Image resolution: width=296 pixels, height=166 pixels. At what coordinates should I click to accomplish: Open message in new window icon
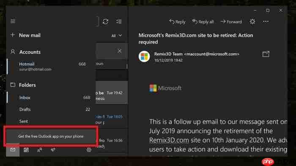pos(266,54)
